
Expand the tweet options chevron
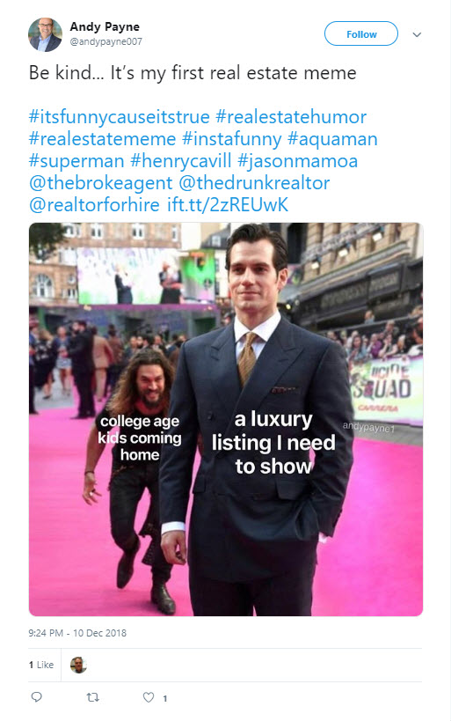(417, 34)
